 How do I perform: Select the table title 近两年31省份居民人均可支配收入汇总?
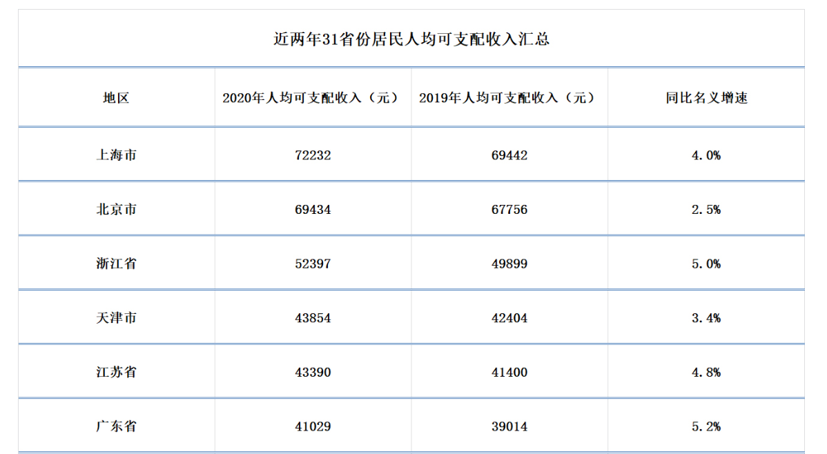tap(411, 39)
